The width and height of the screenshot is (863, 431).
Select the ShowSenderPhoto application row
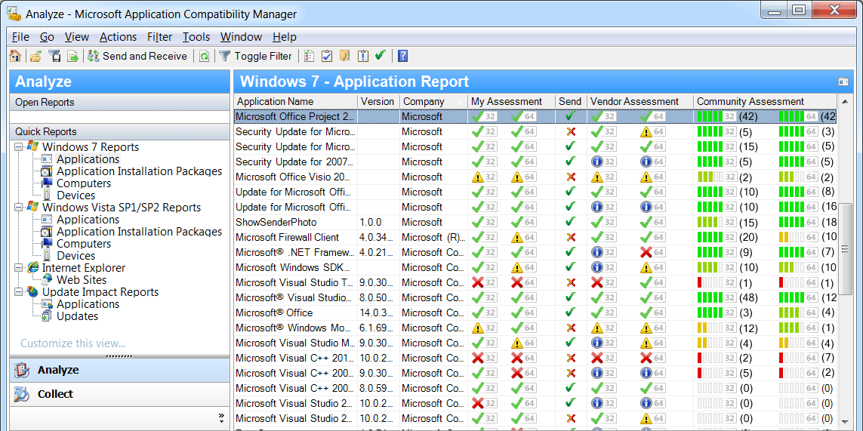(x=535, y=223)
